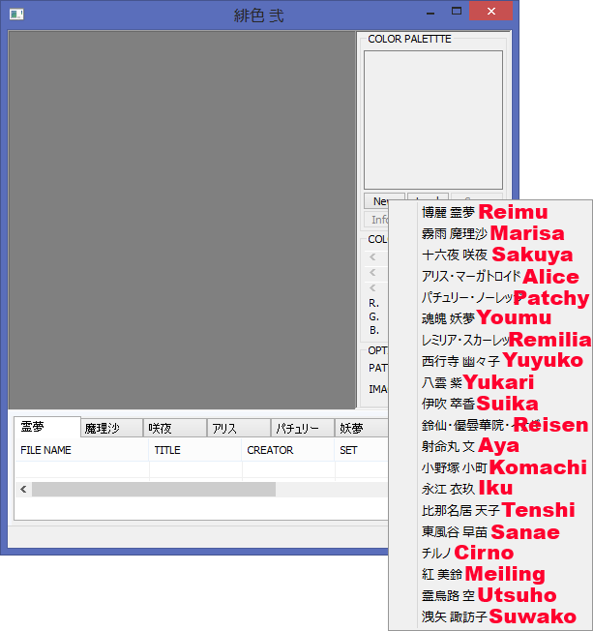Choose the Reisen Udongein menu entry
This screenshot has height=631, width=593.
490,425
